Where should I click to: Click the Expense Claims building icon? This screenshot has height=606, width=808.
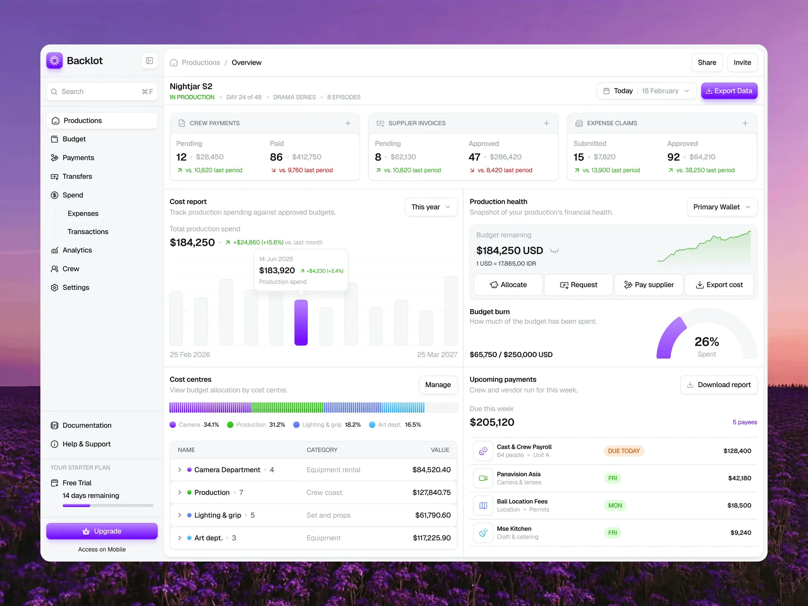click(x=579, y=124)
